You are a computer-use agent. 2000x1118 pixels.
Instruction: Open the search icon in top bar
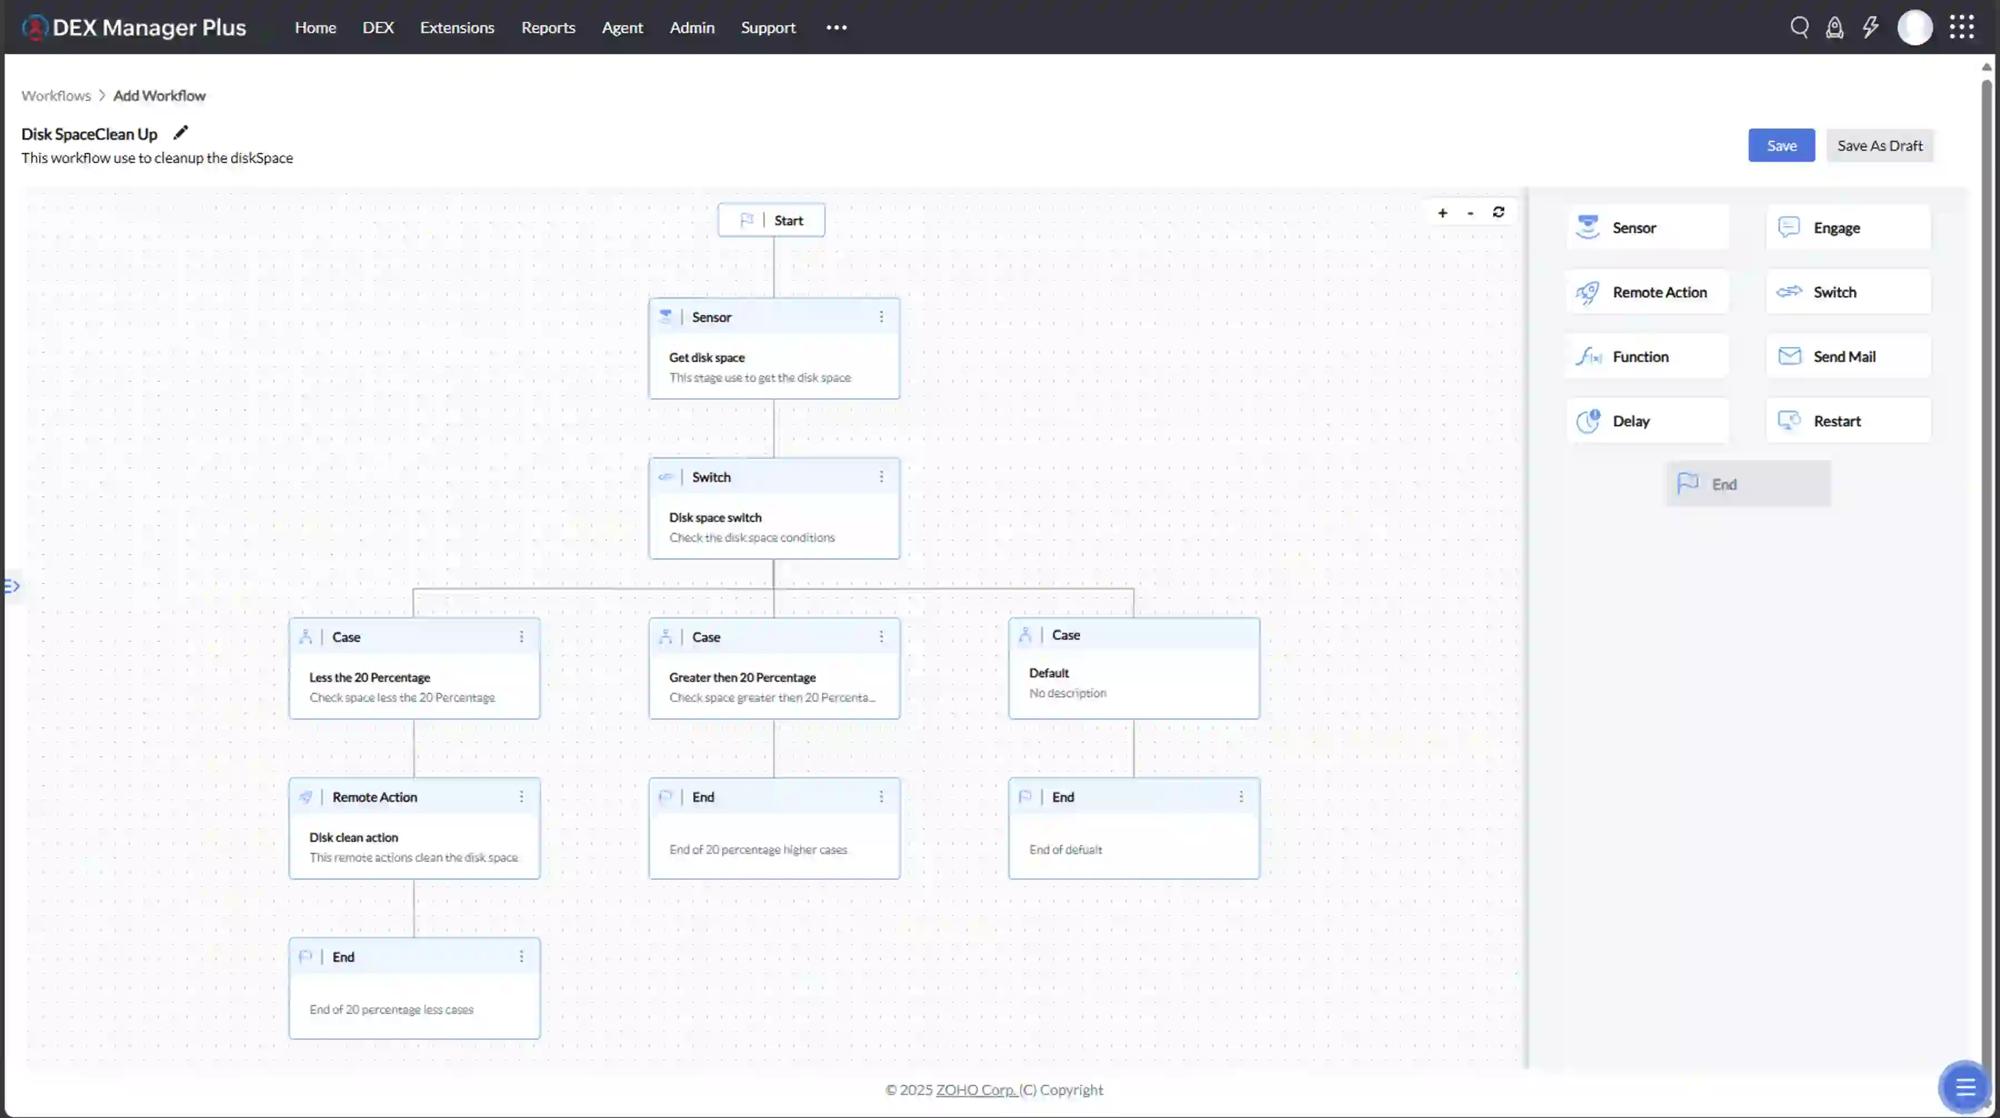1799,27
